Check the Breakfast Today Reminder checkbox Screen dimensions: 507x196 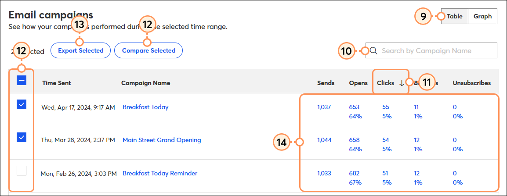pos(22,171)
